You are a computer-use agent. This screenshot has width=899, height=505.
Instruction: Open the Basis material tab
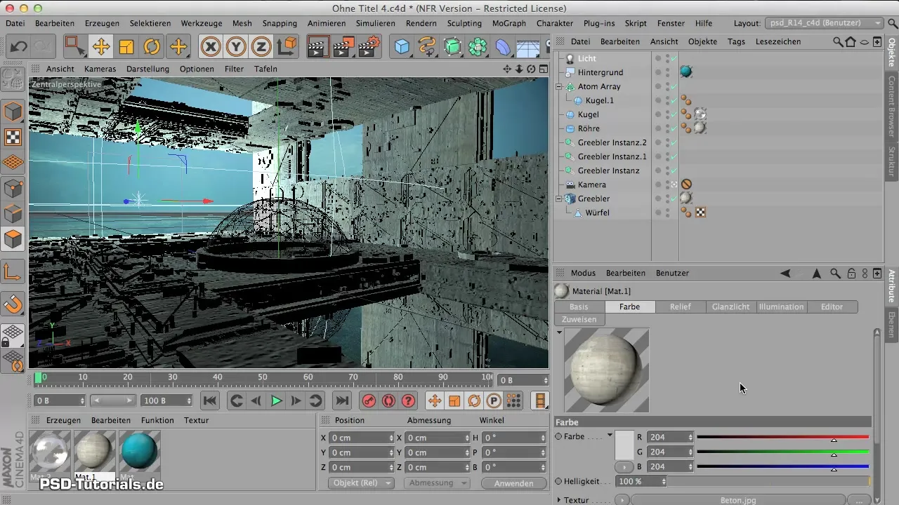coord(579,307)
